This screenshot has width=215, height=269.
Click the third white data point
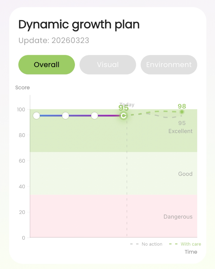tap(95, 115)
